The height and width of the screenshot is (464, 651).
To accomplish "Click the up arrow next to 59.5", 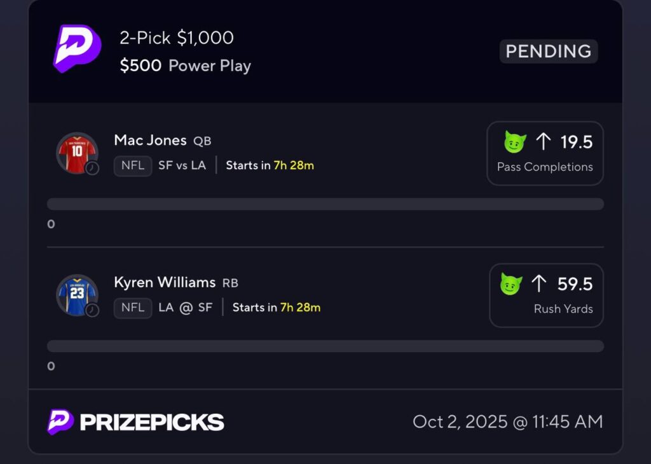I will (539, 283).
